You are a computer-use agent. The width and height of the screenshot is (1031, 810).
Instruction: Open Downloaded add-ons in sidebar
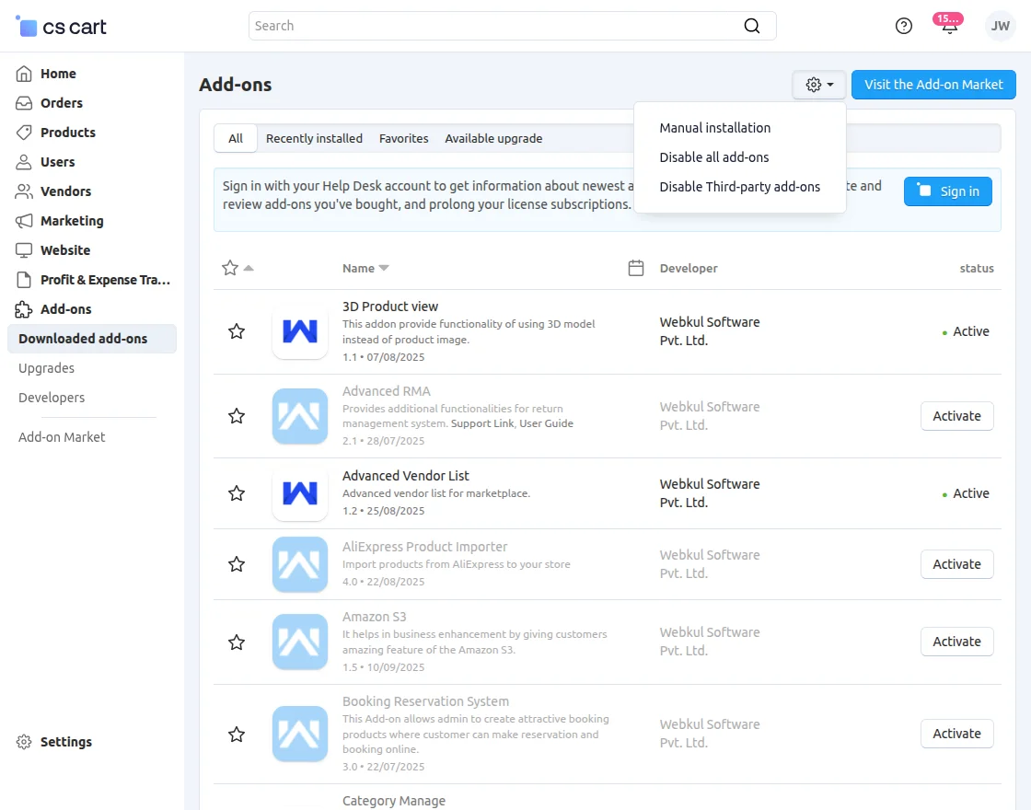point(92,339)
